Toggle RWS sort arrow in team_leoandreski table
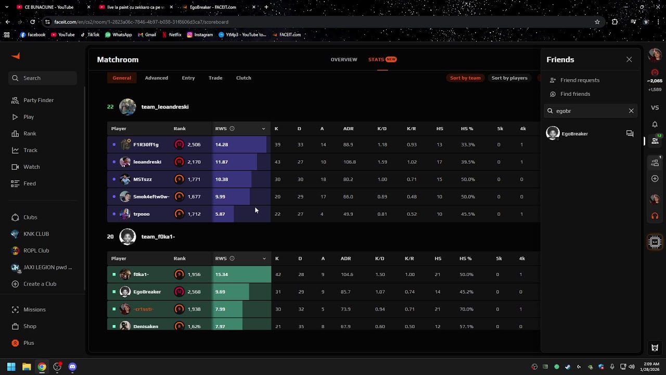This screenshot has width=666, height=375. (x=263, y=129)
